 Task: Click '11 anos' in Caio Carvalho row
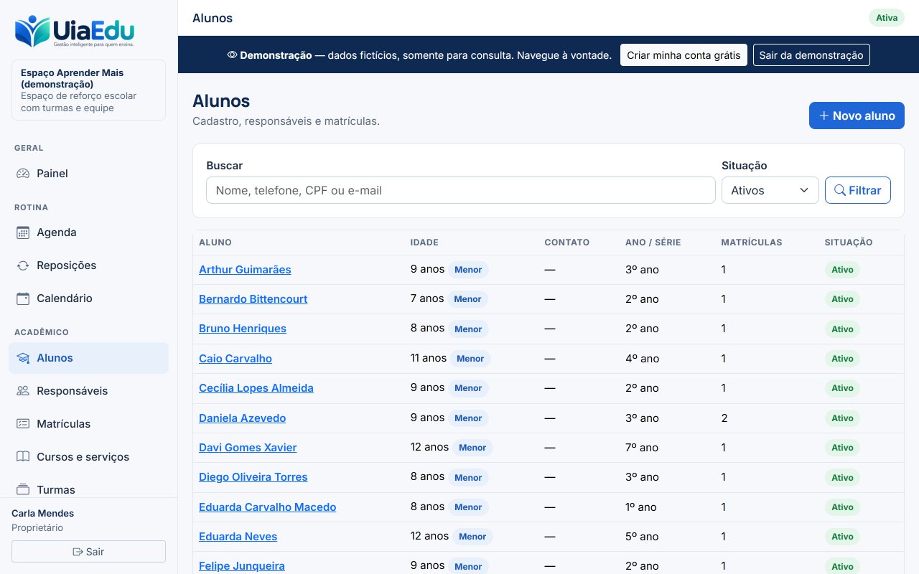coord(429,358)
